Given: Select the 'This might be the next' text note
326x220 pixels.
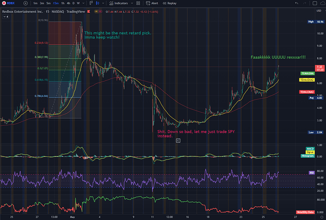Looking at the screenshot, I should [x=118, y=35].
